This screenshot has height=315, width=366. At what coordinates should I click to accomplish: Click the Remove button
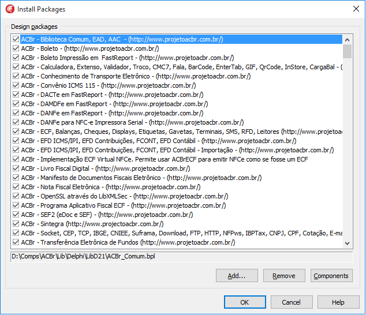284,276
